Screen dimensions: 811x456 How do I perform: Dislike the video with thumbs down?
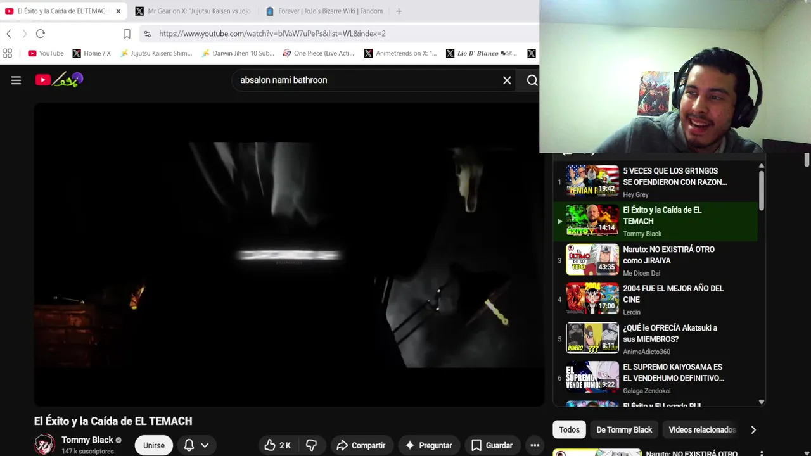pos(311,445)
